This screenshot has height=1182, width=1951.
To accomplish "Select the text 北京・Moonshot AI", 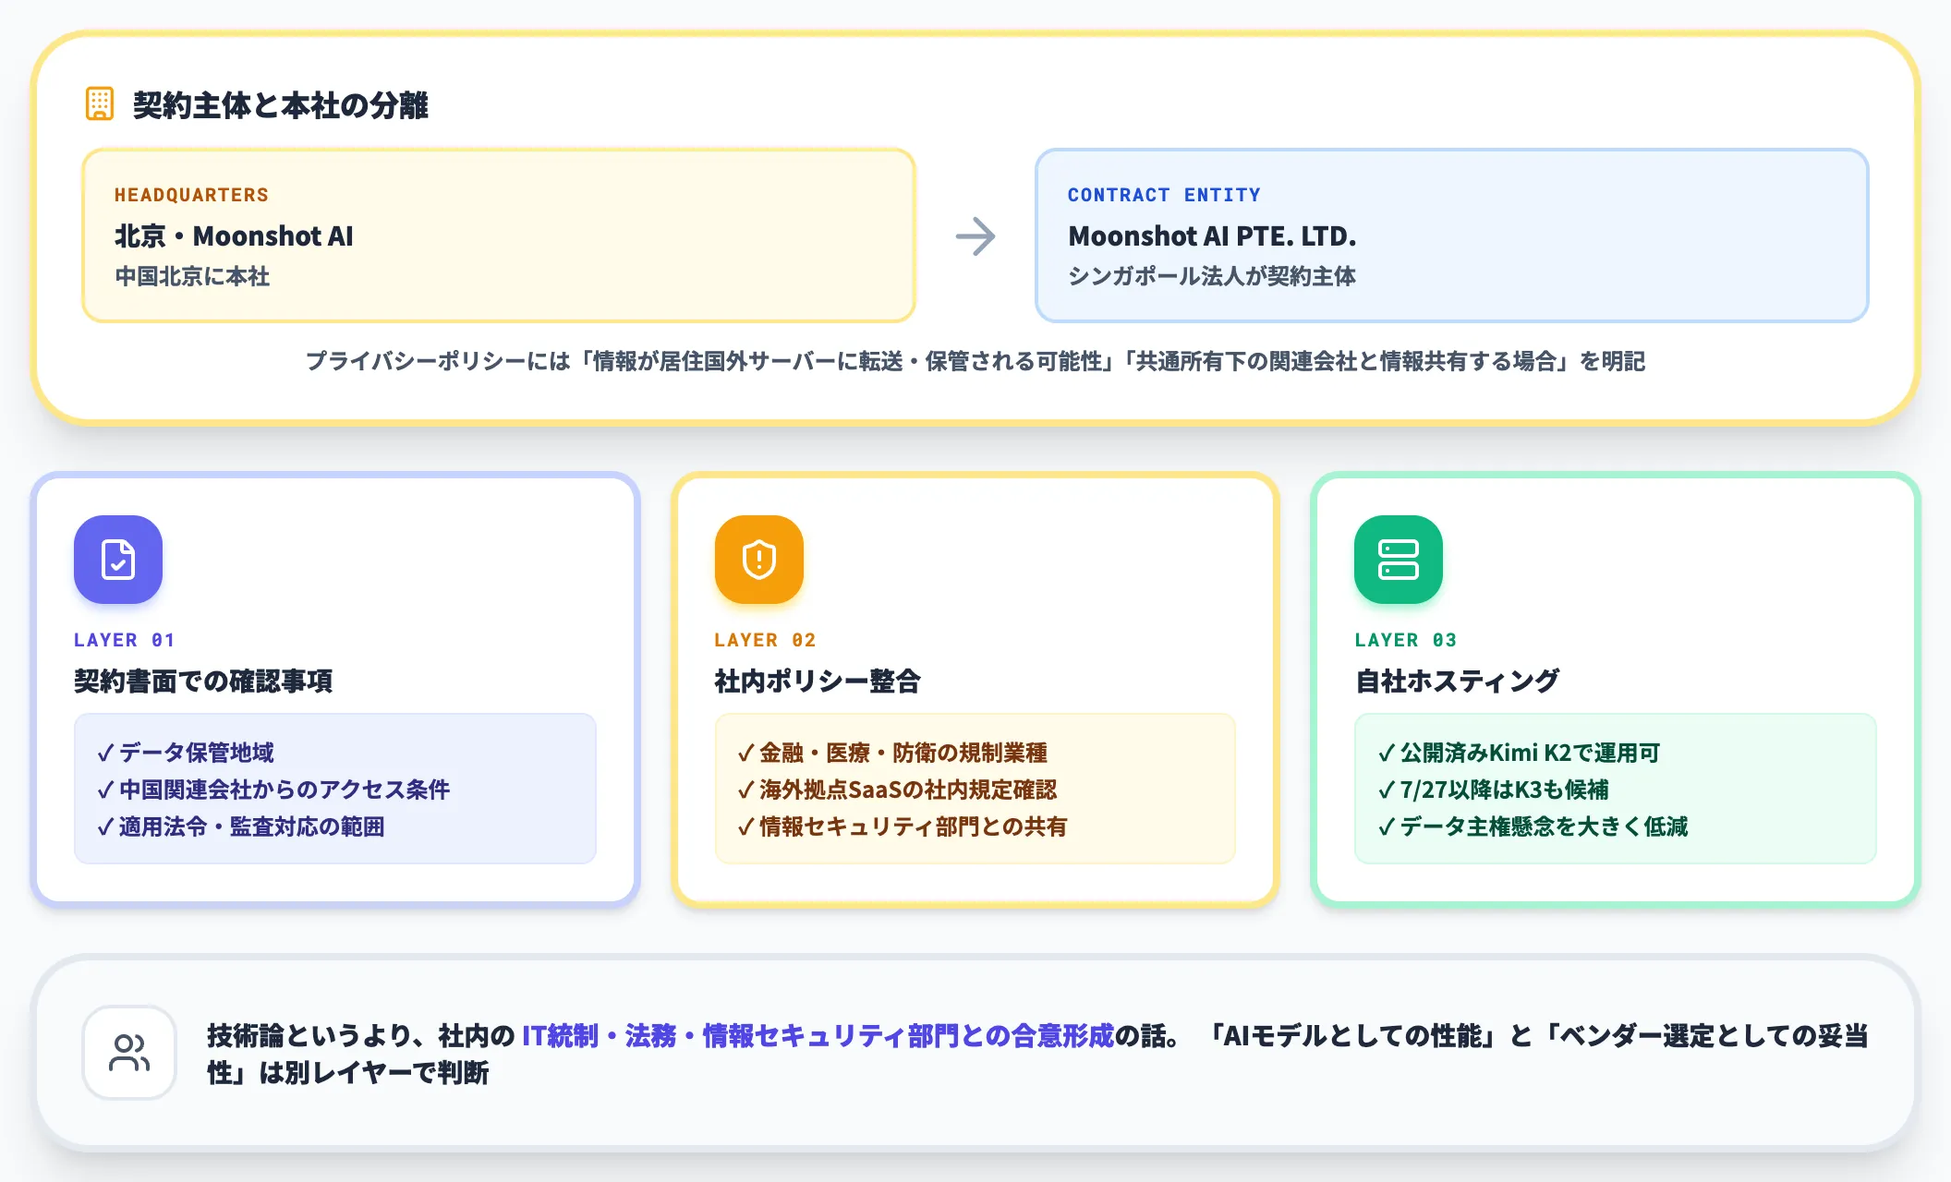I will (x=235, y=236).
